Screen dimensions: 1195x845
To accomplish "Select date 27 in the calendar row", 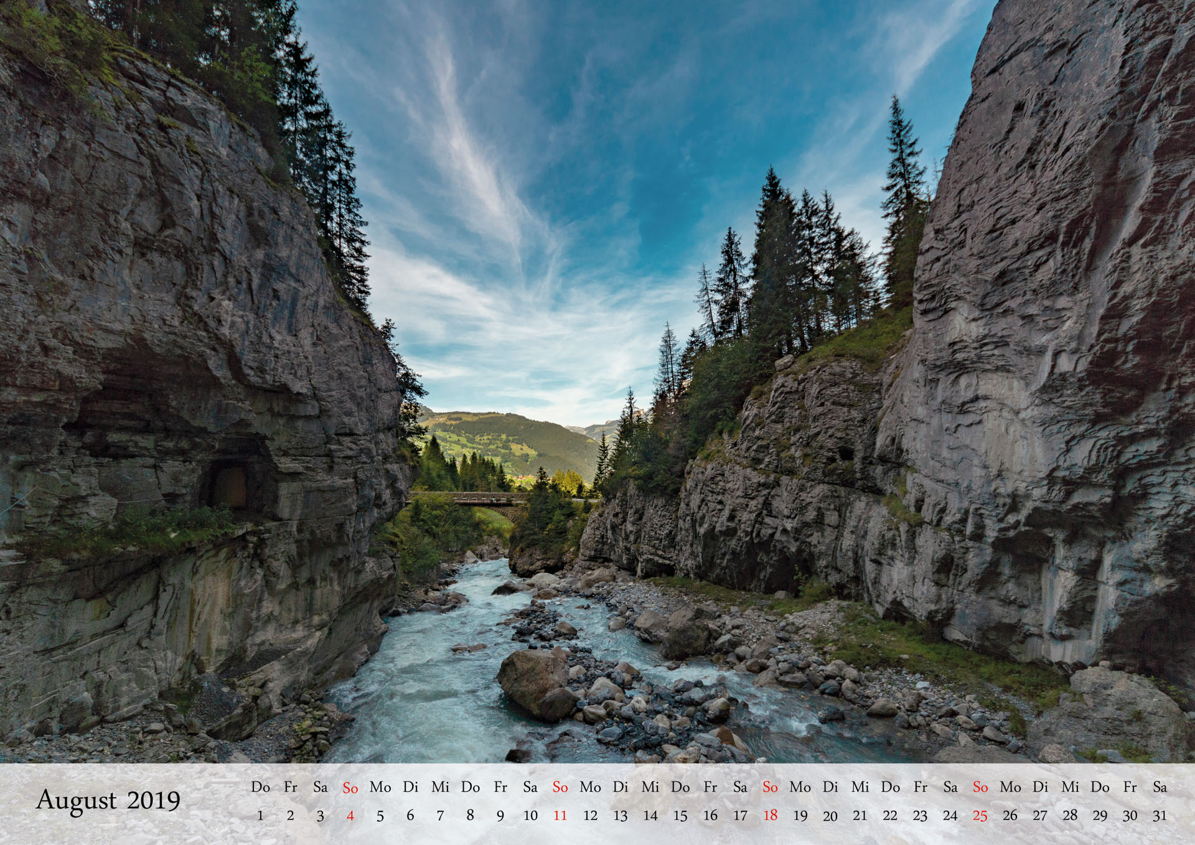I will coord(1040,815).
